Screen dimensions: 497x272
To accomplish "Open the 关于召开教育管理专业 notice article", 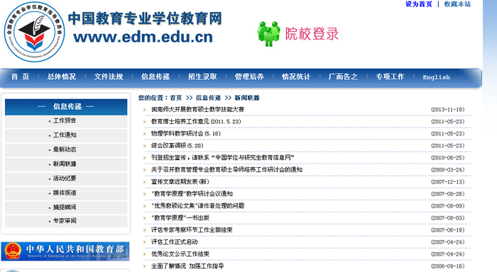I will 226,169.
